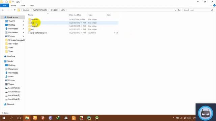The image size is (216, 121).
Task: Open Documents under This PC
Action: 13,69
